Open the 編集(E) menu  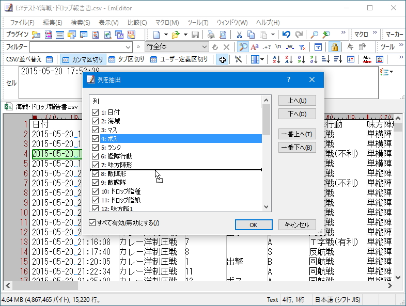pos(53,23)
